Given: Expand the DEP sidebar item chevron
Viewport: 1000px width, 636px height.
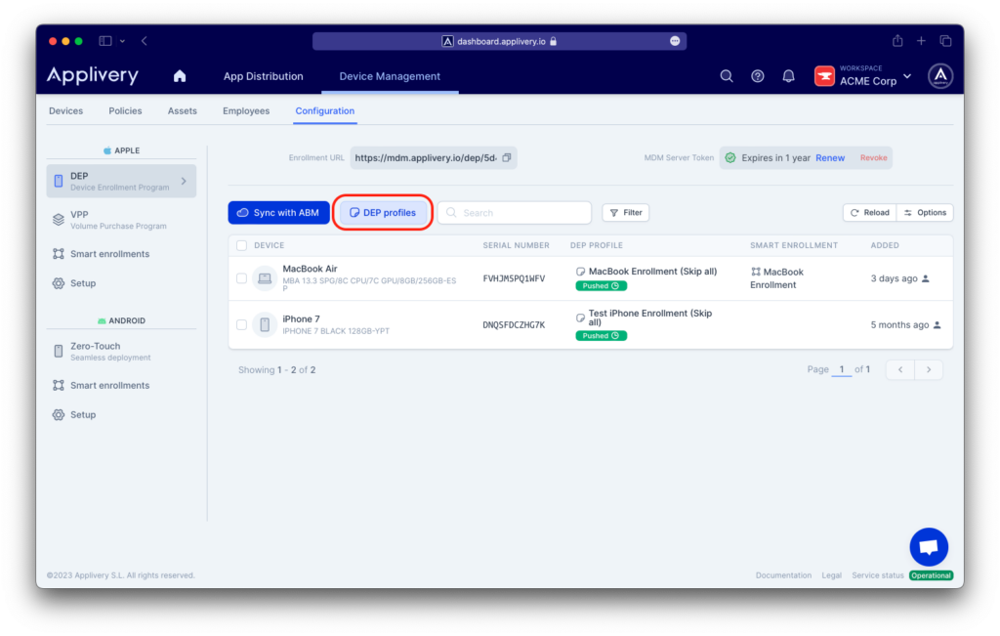Looking at the screenshot, I should tap(184, 181).
